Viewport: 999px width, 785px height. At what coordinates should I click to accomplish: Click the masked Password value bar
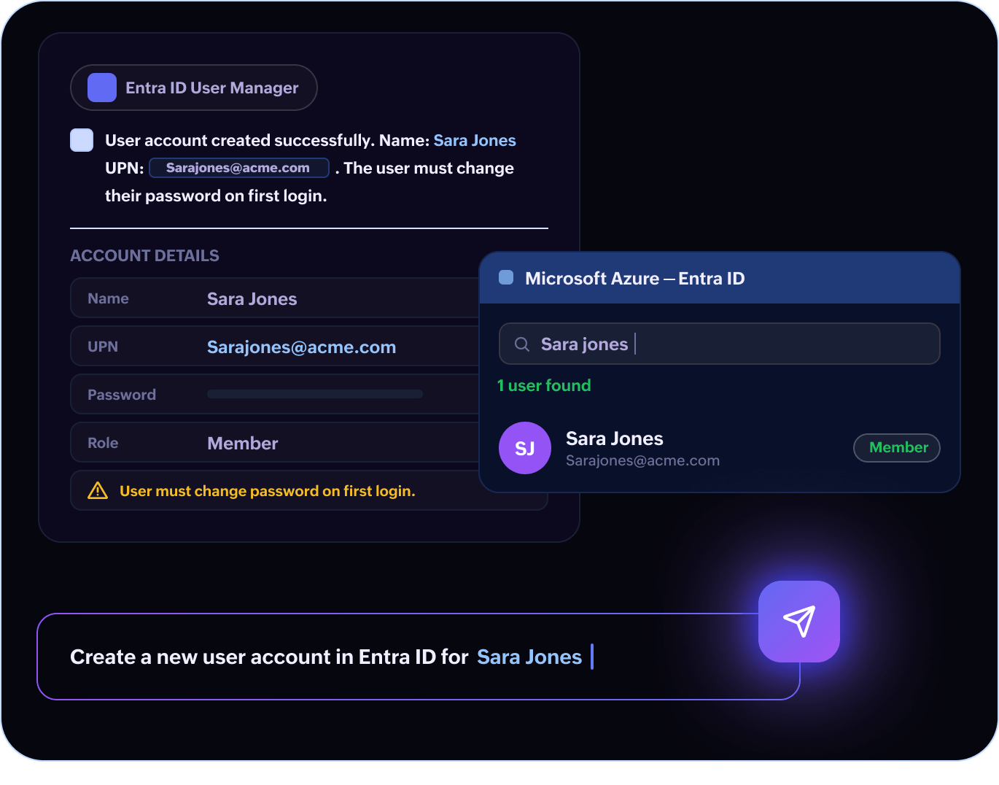[x=315, y=394]
